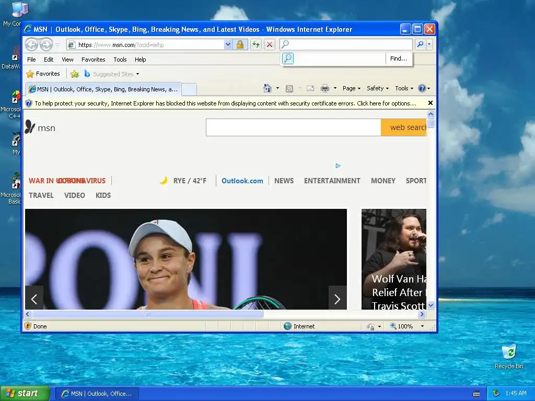This screenshot has width=535, height=401.
Task: Open the KIDS section link
Action: tap(103, 195)
